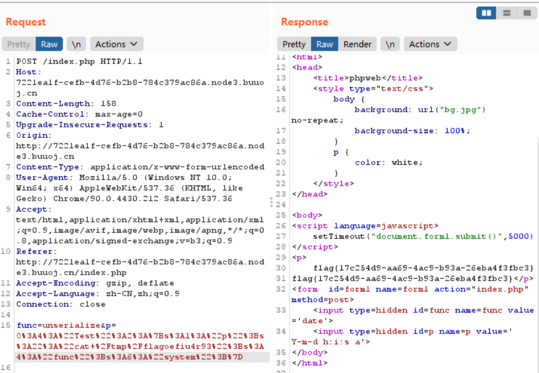
Task: Click script language=javascript tag line
Action: [x=365, y=226]
